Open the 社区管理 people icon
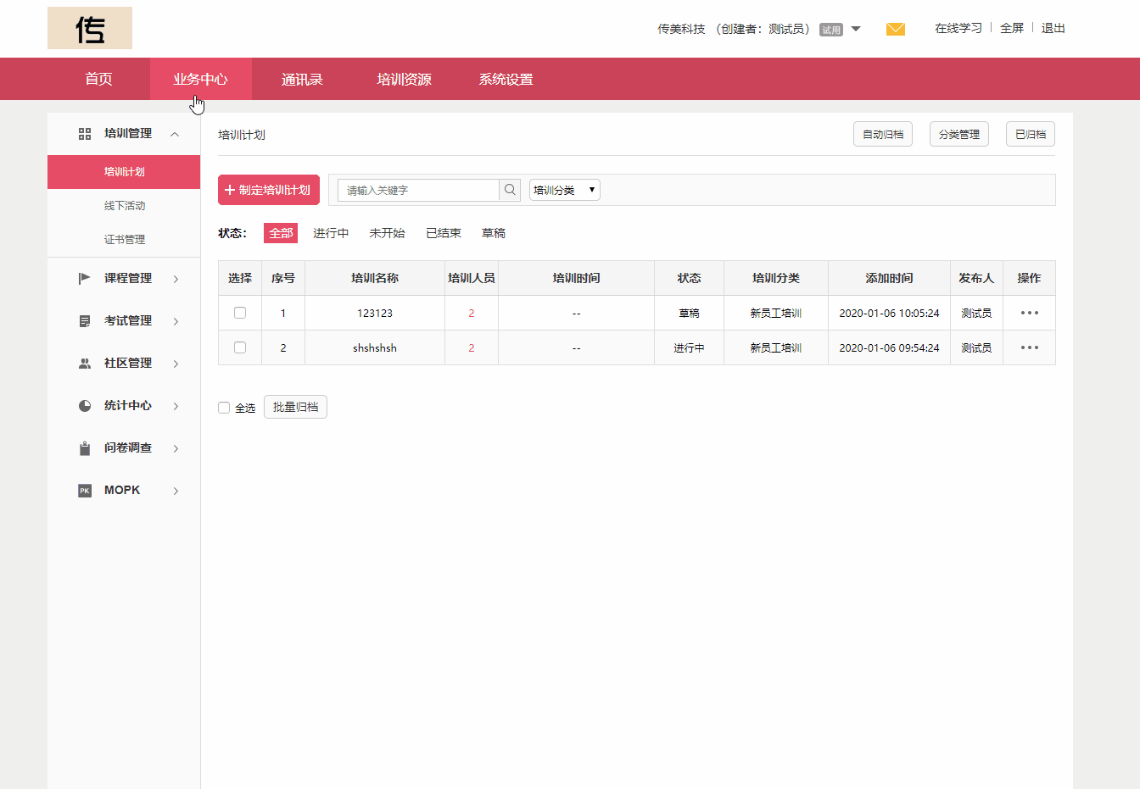1140x789 pixels. click(84, 363)
